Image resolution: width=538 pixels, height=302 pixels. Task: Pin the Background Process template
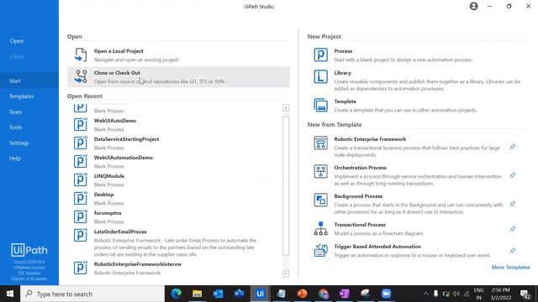512,204
